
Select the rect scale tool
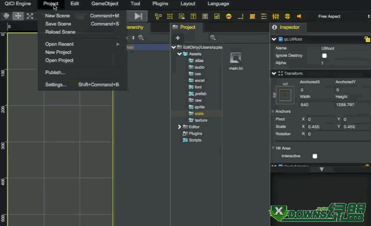coord(30,16)
